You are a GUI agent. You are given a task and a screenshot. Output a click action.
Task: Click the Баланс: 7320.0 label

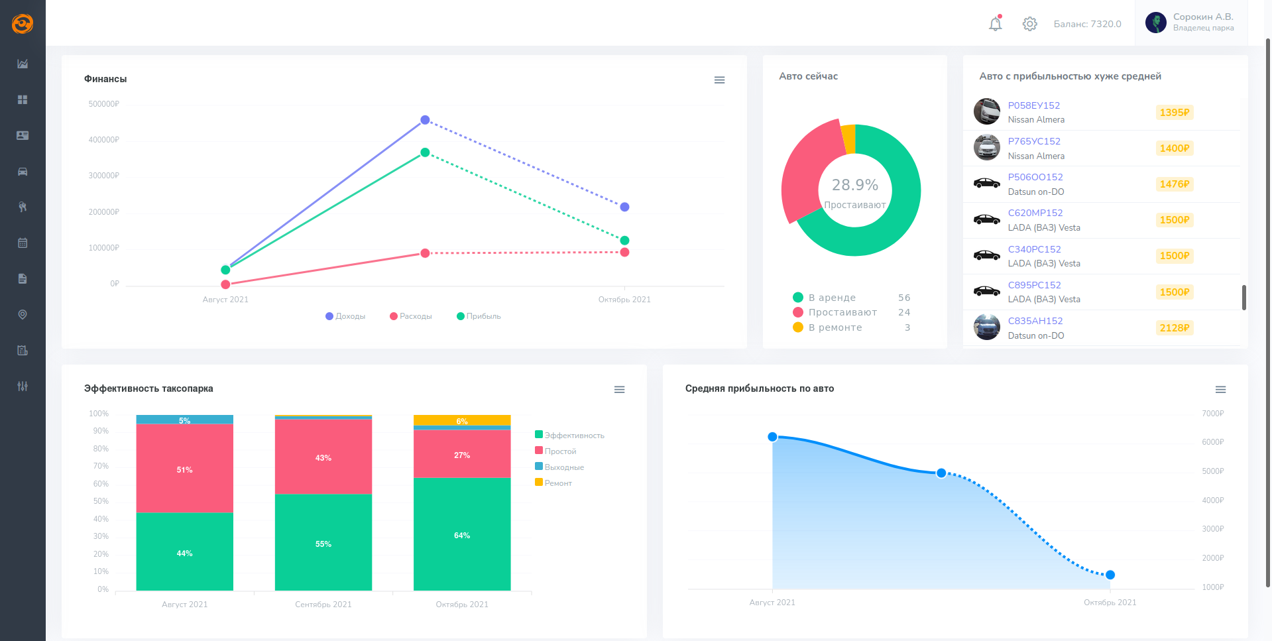(1088, 24)
